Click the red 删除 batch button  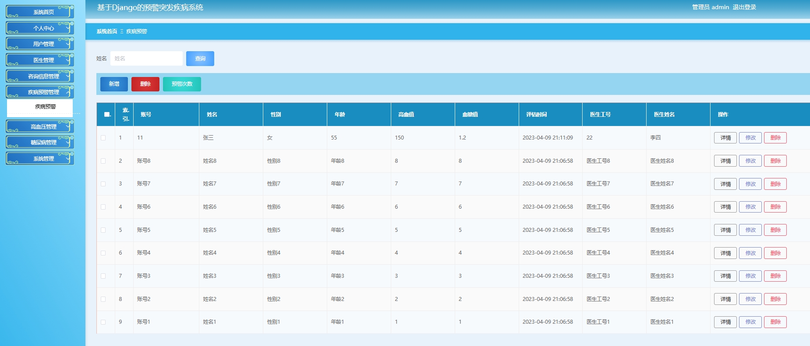[x=145, y=84]
